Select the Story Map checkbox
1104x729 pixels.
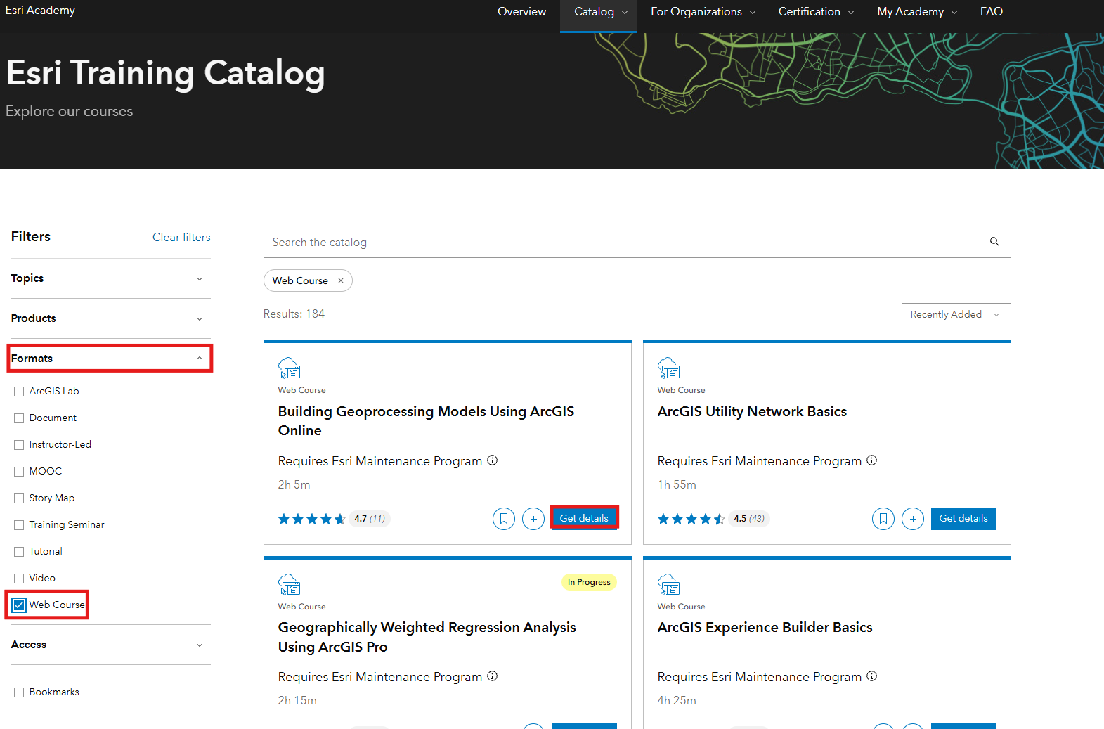coord(19,498)
